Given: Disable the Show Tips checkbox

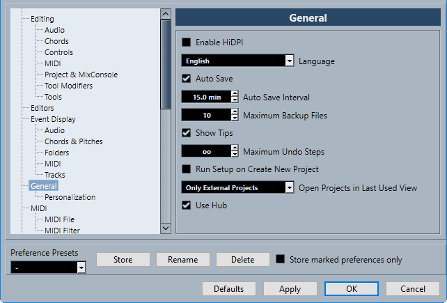Looking at the screenshot, I should pyautogui.click(x=186, y=133).
